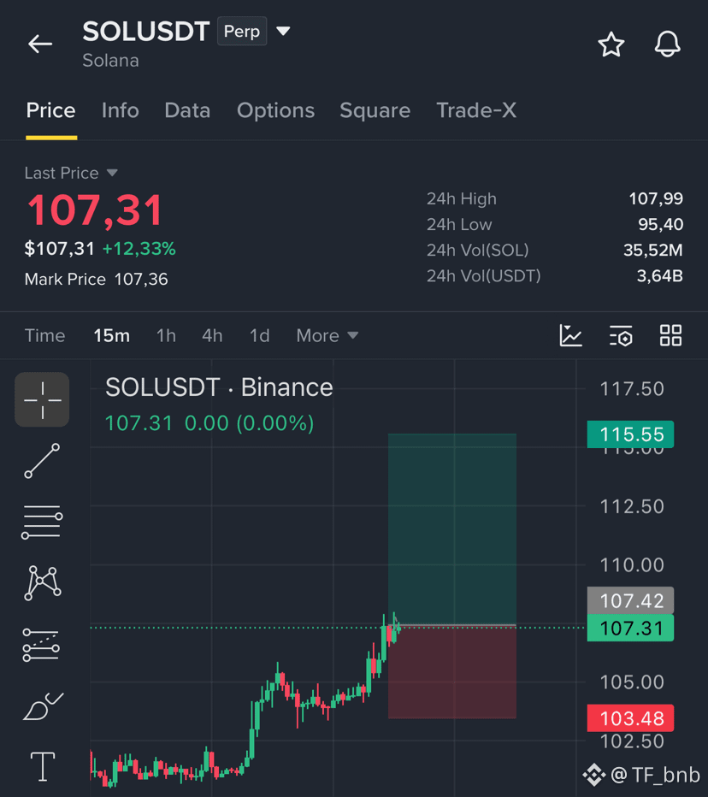Open chart indicators line-graph icon
The image size is (708, 797).
click(571, 335)
